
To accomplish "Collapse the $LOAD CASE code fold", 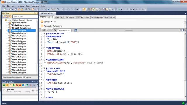I will click(x=44, y=69).
